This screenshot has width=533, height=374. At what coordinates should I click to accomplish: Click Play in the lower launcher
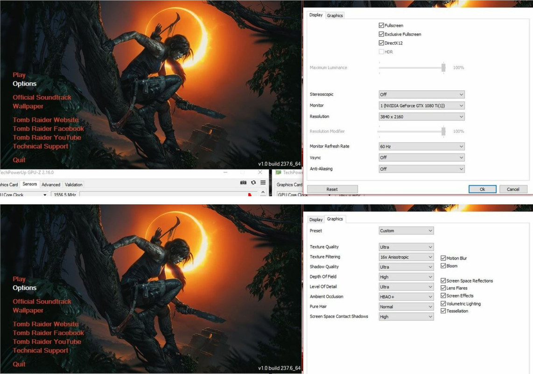coord(19,279)
